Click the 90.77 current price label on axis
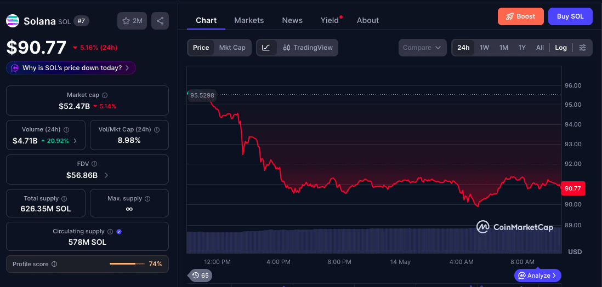 573,188
